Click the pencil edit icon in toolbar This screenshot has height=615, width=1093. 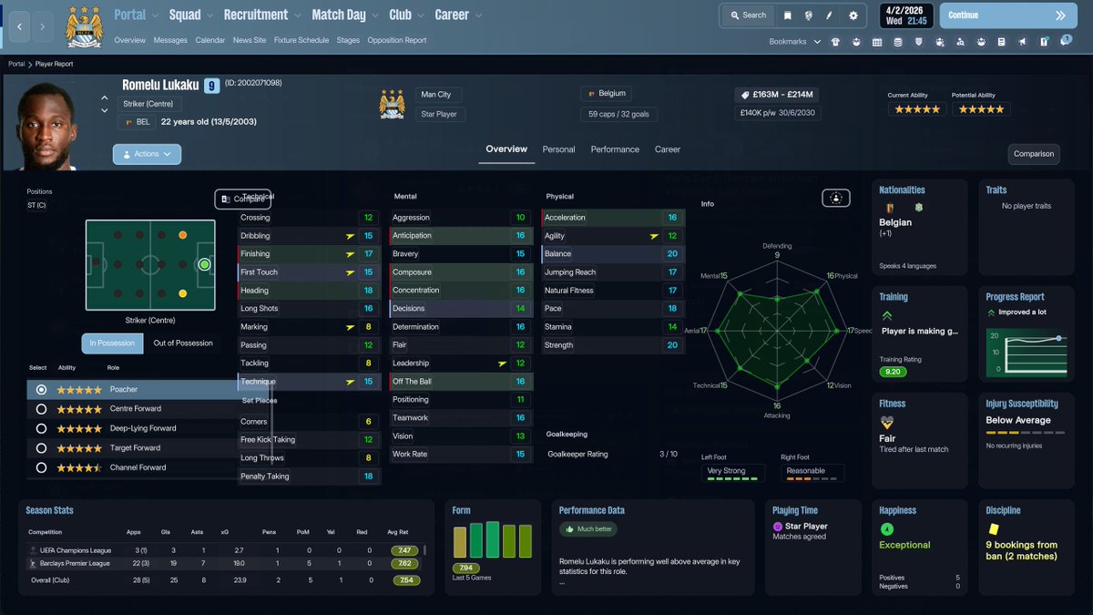pyautogui.click(x=830, y=15)
